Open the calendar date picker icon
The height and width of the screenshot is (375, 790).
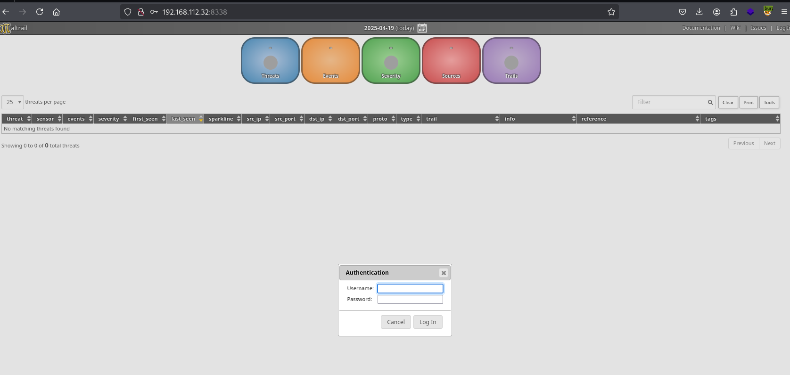(422, 28)
